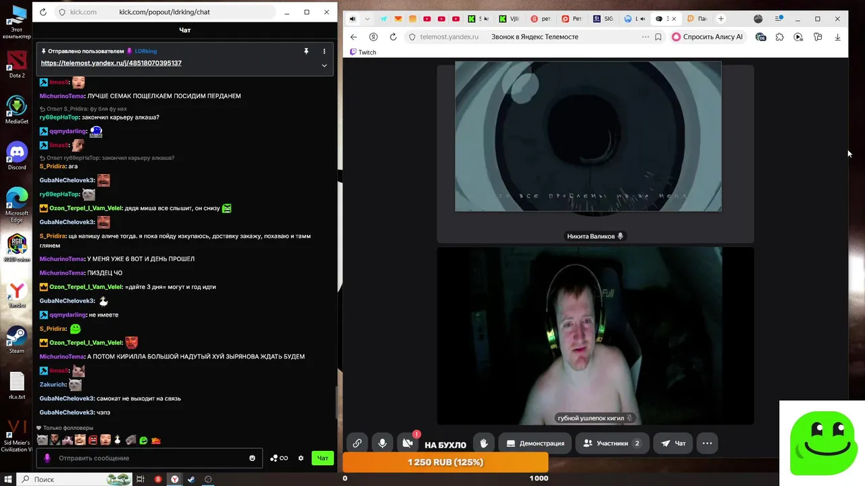Screen dimensions: 865x486
Task: Open Yandex home page icon
Action: coord(373,37)
